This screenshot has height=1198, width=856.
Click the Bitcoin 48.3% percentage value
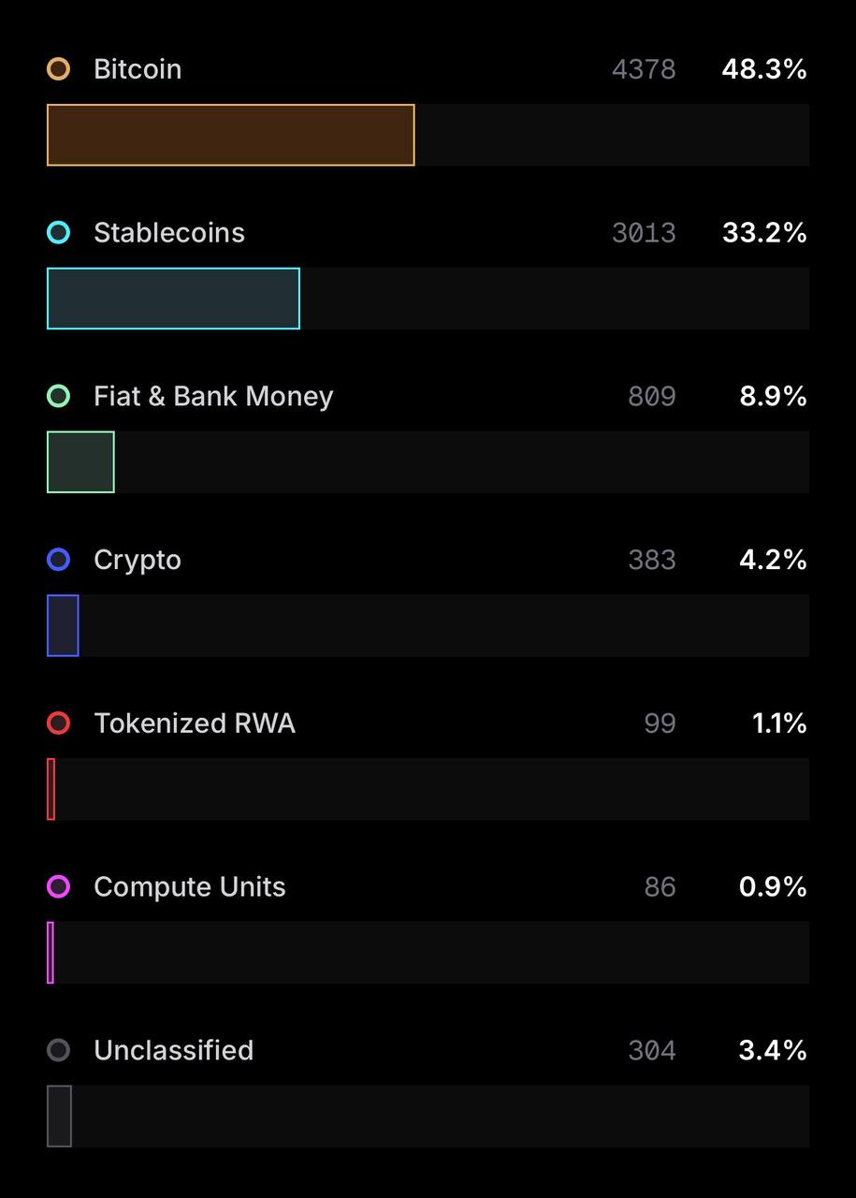pos(764,69)
